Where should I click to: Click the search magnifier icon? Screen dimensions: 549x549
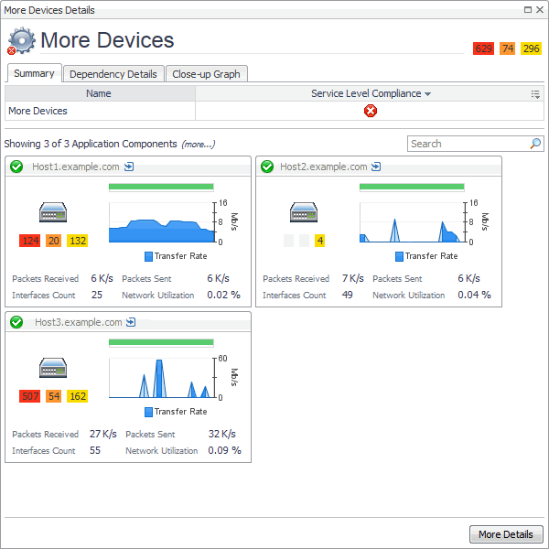click(535, 144)
